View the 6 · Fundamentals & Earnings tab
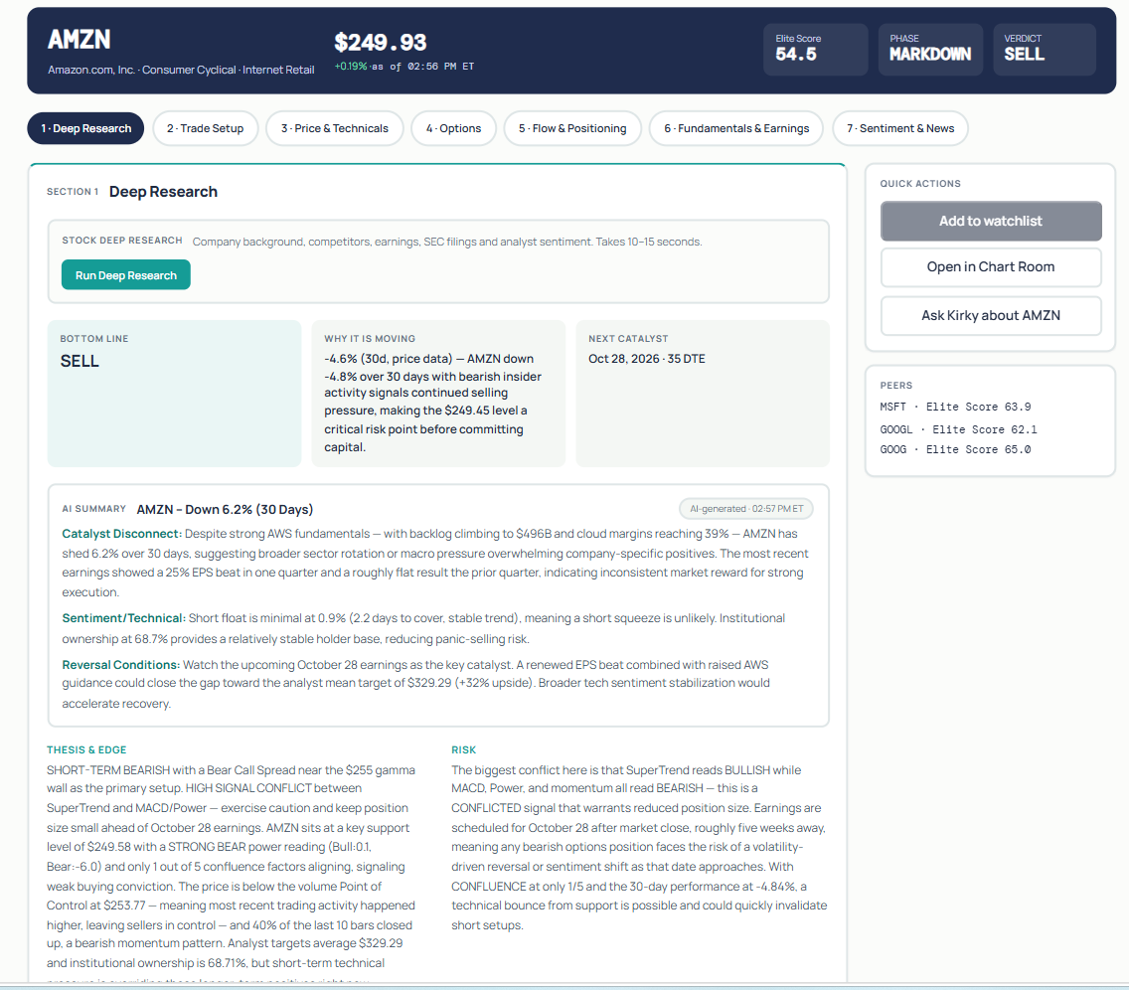1129x990 pixels. (736, 128)
